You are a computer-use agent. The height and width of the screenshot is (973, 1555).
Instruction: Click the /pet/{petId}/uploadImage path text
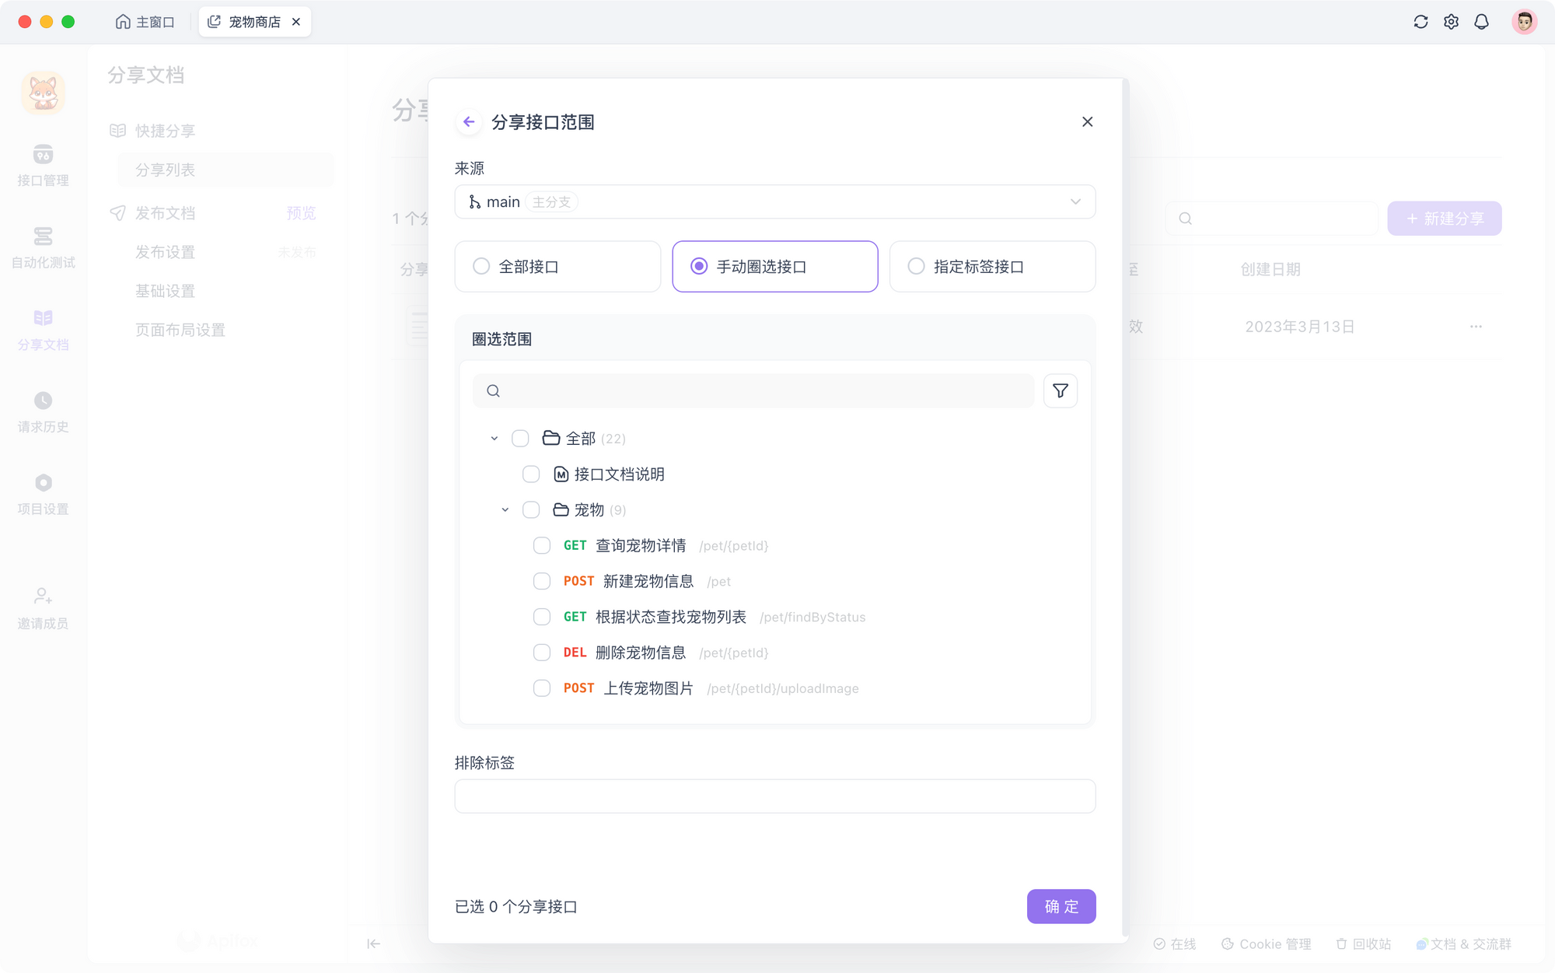point(783,688)
